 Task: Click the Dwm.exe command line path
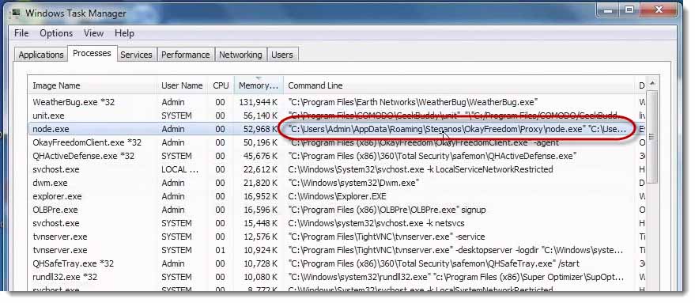pyautogui.click(x=353, y=183)
